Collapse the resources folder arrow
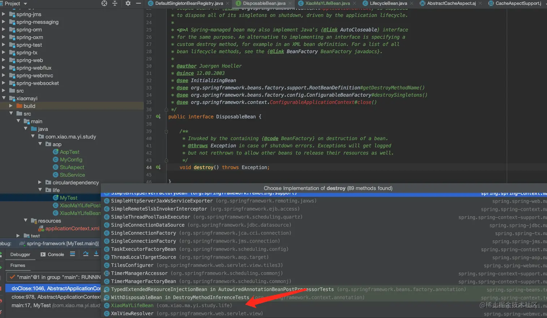547x318 pixels. [x=26, y=220]
